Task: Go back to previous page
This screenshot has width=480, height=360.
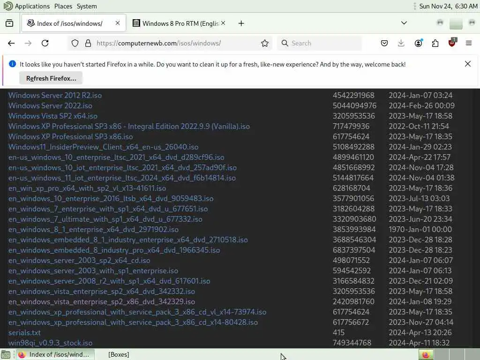Action: [11, 43]
